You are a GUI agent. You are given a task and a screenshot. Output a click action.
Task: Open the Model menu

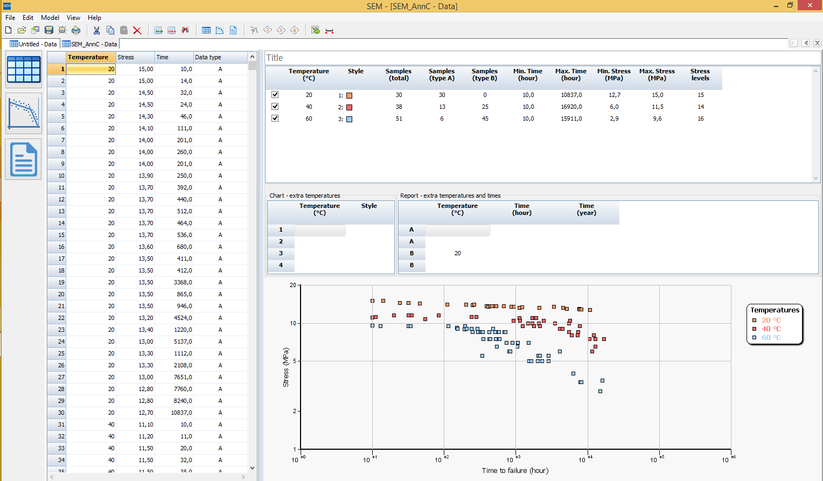click(x=50, y=18)
